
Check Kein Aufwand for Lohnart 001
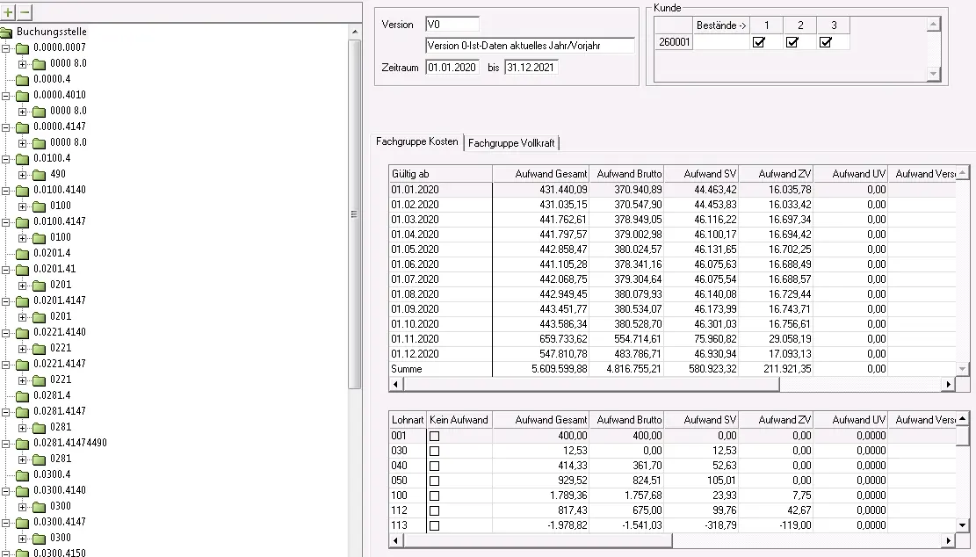pos(434,436)
